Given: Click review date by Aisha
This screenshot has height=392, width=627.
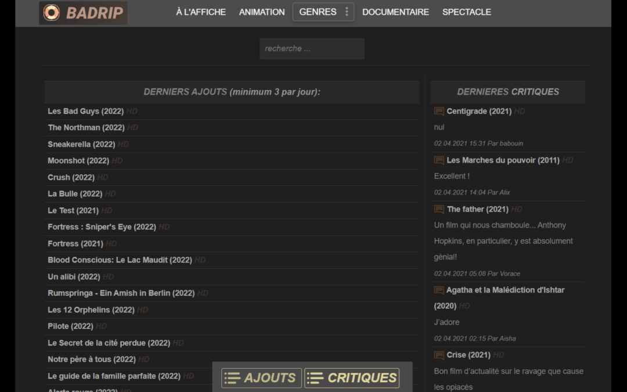Looking at the screenshot, I should [x=475, y=339].
